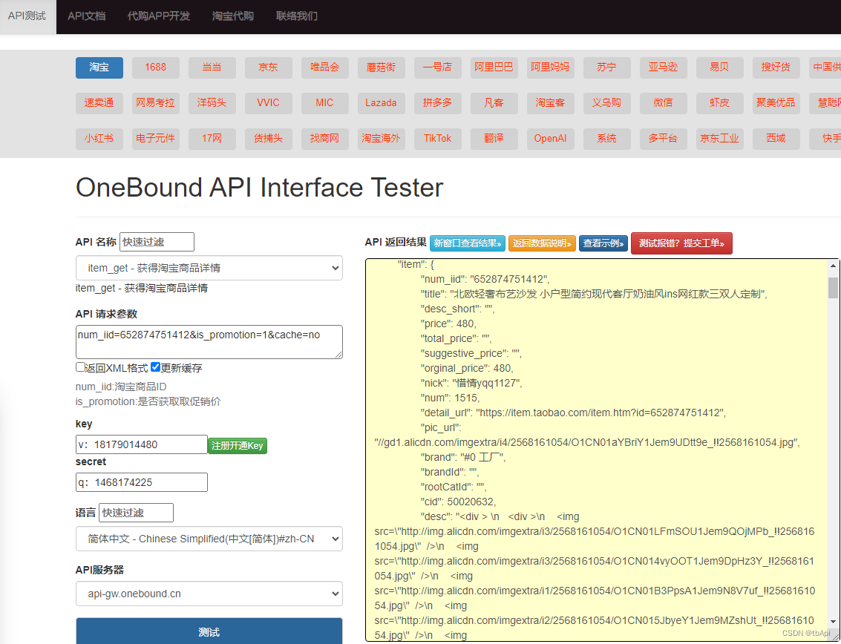The image size is (841, 644).
Task: Choose the 京东 platform
Action: pos(268,68)
